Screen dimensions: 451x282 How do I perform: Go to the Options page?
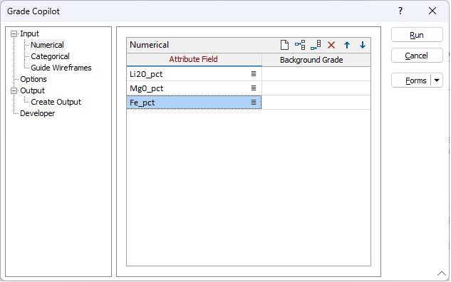[x=33, y=79]
